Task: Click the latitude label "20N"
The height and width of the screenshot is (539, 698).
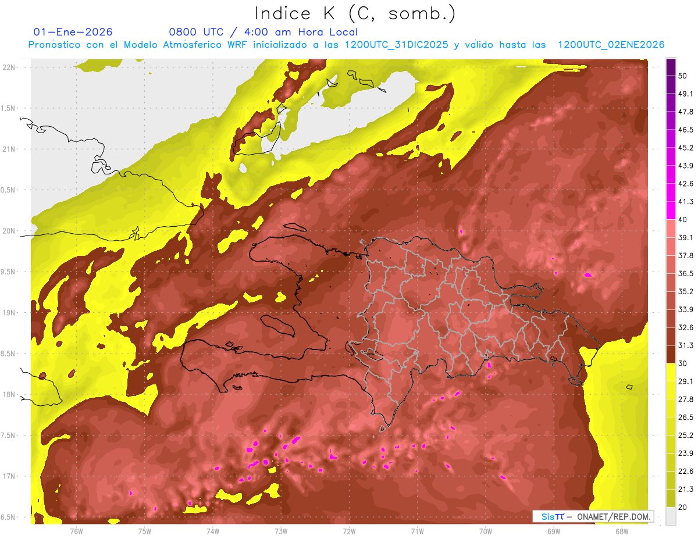Action: (9, 231)
